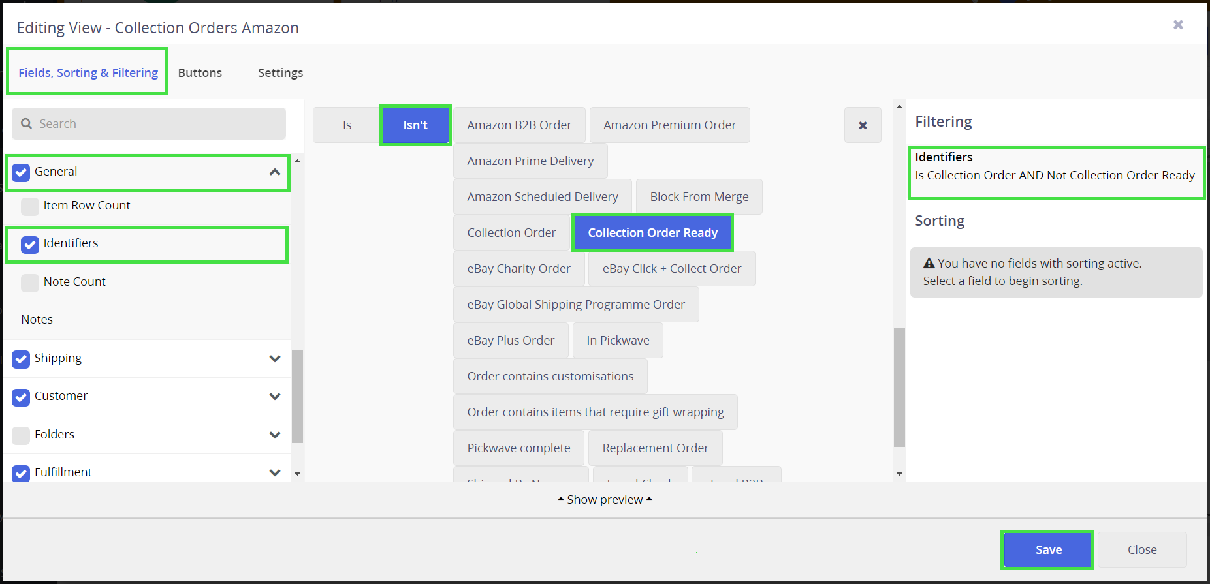Toggle the Fulfillment checkbox
1210x584 pixels.
pos(21,473)
